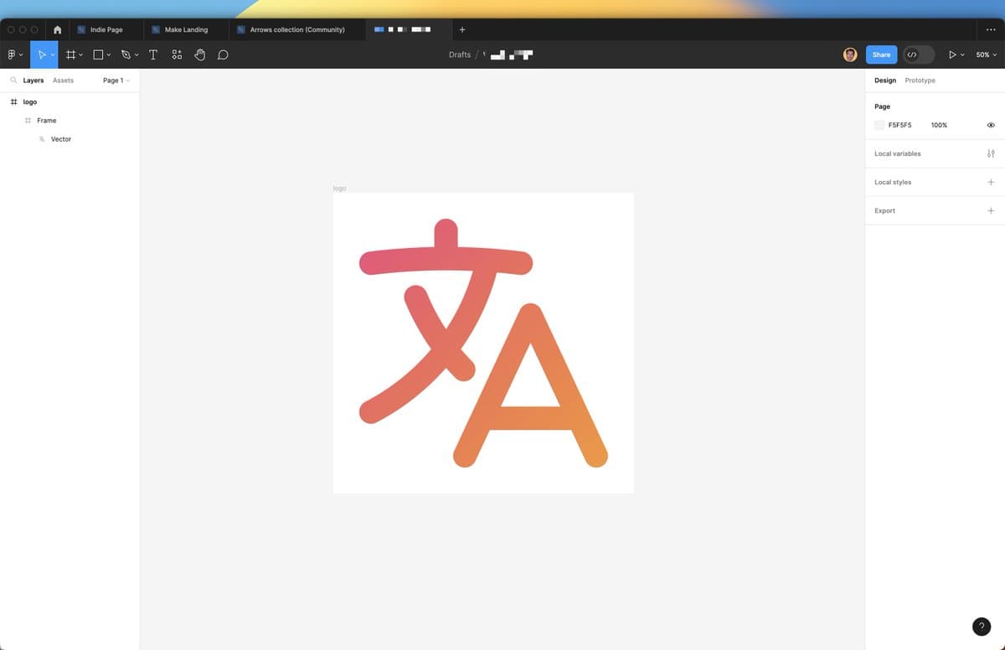Edit the 100% page opacity field
1005x650 pixels.
939,125
